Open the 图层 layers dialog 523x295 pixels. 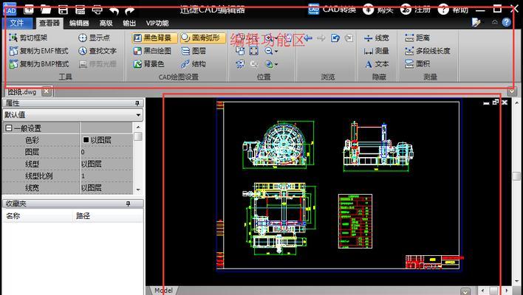[x=194, y=51]
